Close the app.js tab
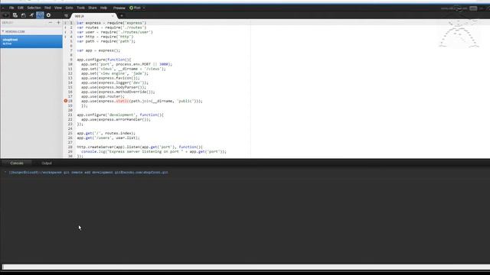Viewport: 490px width, 275px height. [113, 16]
